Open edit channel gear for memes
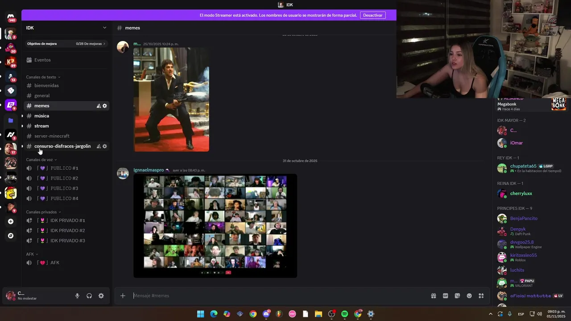This screenshot has height=321, width=571. click(105, 106)
